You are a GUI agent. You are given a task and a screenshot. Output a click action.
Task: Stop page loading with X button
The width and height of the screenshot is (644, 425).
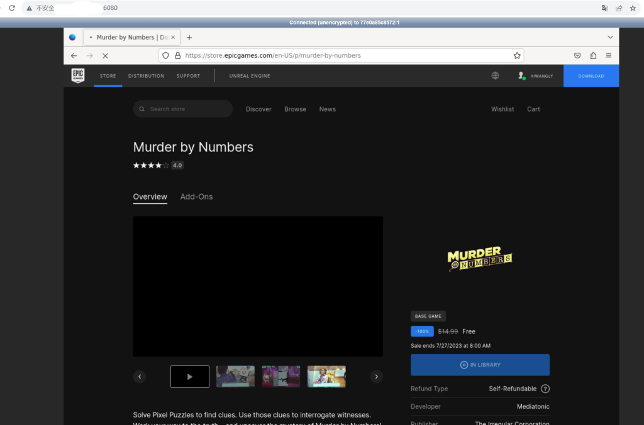tap(105, 56)
